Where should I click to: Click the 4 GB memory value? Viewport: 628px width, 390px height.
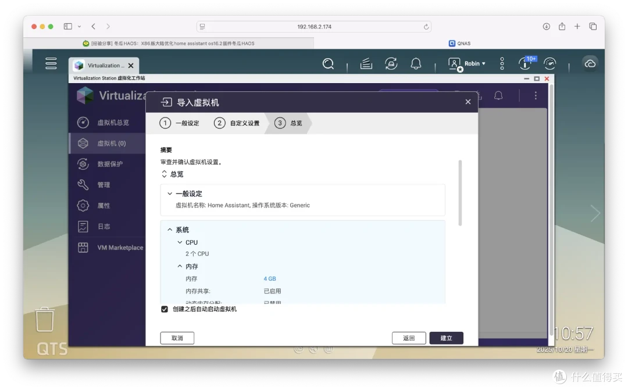(x=270, y=278)
